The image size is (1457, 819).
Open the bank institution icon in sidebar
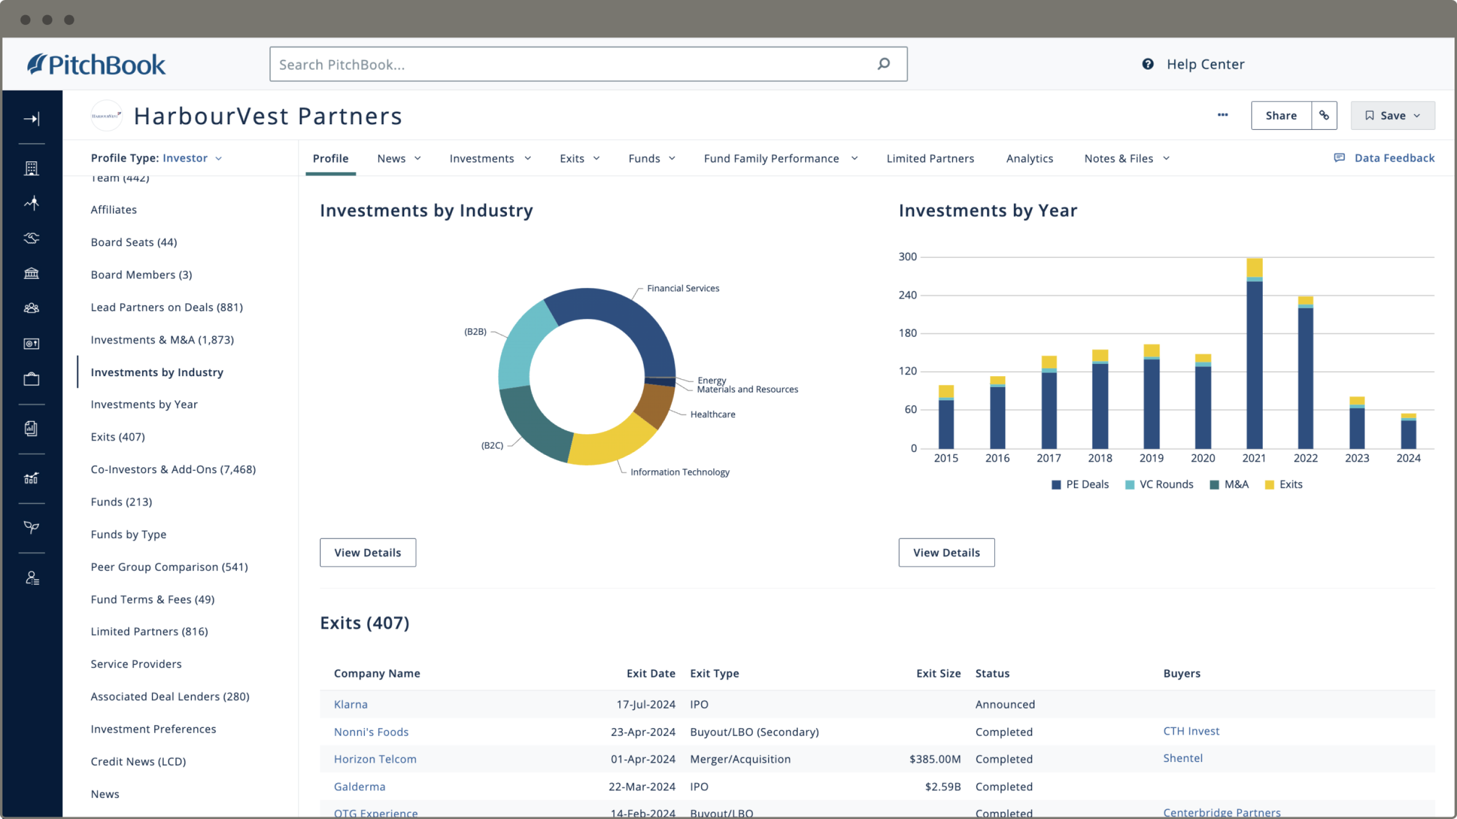[x=31, y=274]
